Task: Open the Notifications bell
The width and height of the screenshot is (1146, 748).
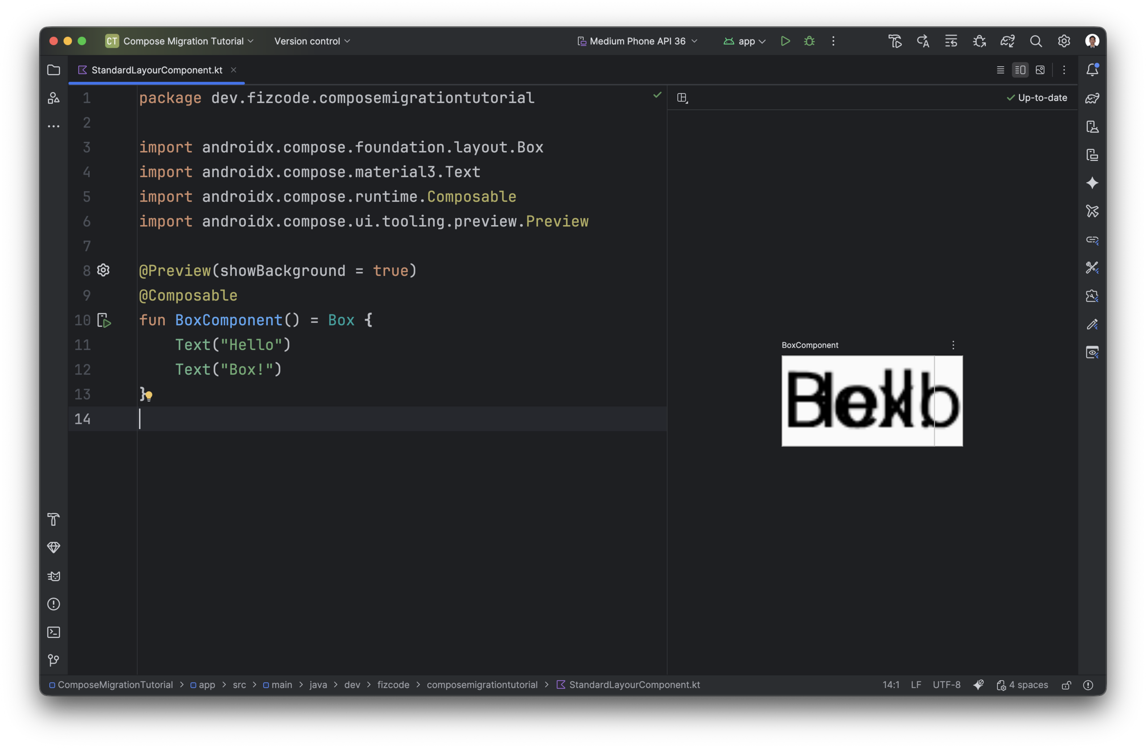Action: click(1092, 70)
